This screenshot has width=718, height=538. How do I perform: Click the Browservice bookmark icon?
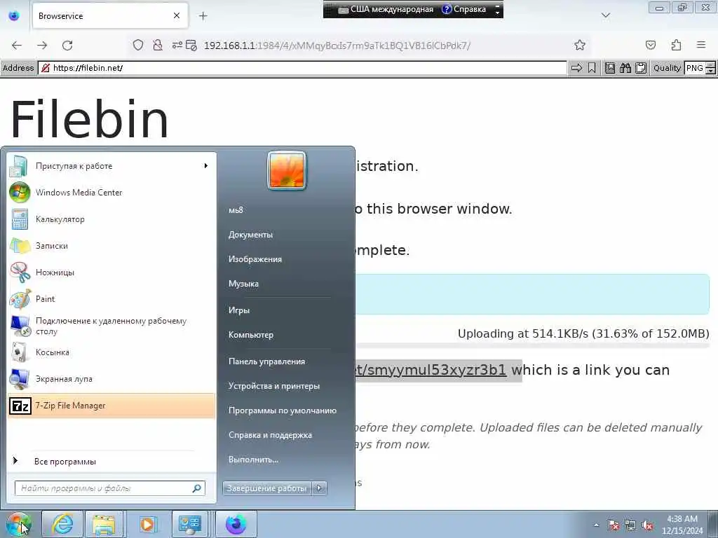click(592, 68)
